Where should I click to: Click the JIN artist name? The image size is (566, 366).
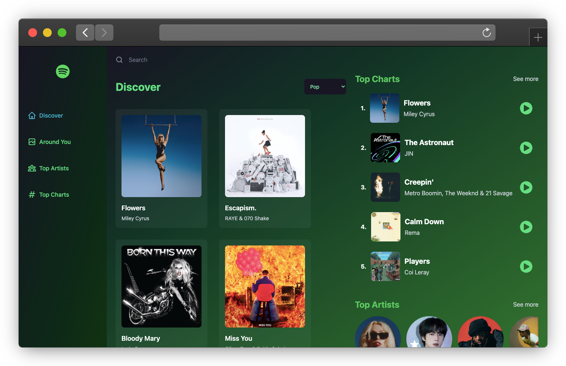409,154
